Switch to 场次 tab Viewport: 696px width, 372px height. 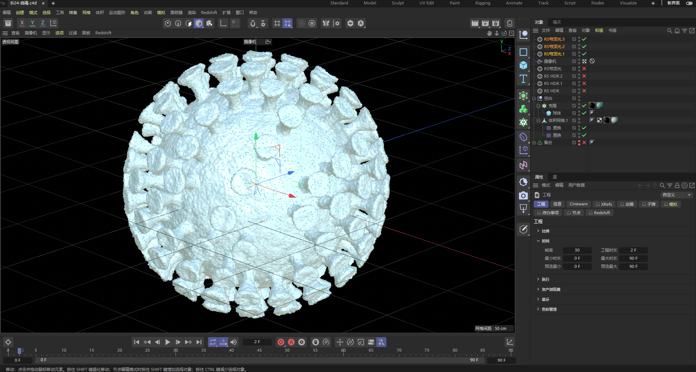coord(557,22)
